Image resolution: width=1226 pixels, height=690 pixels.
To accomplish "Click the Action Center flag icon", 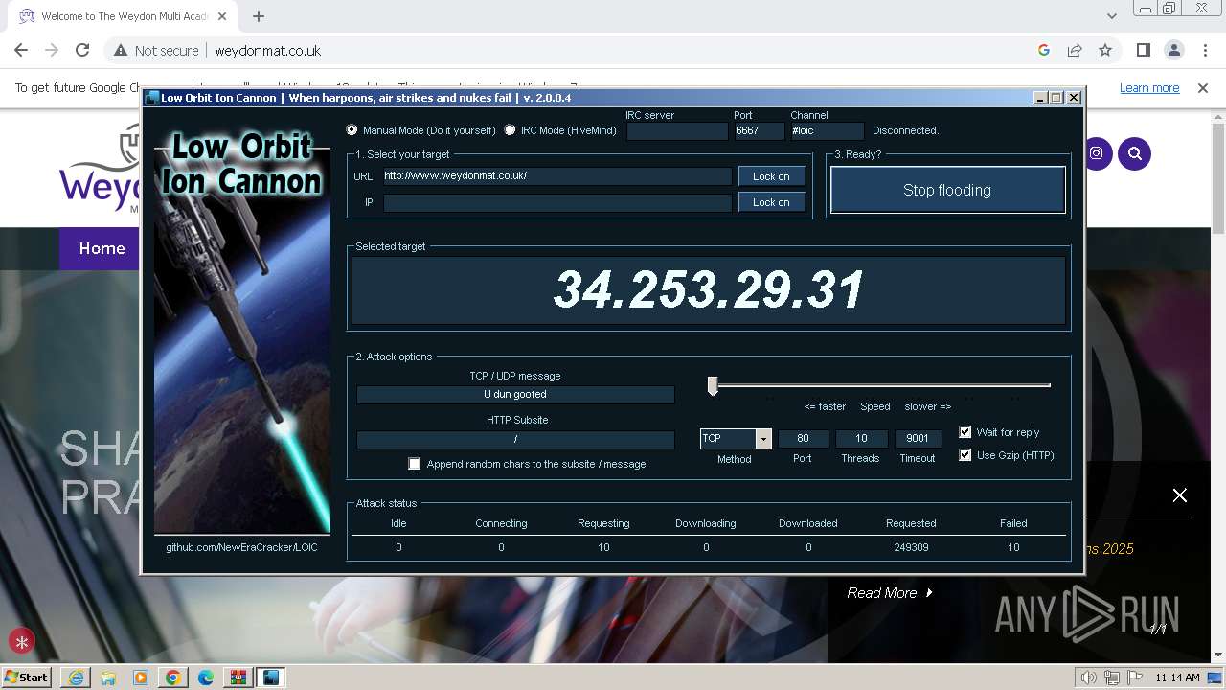I will (x=1133, y=678).
